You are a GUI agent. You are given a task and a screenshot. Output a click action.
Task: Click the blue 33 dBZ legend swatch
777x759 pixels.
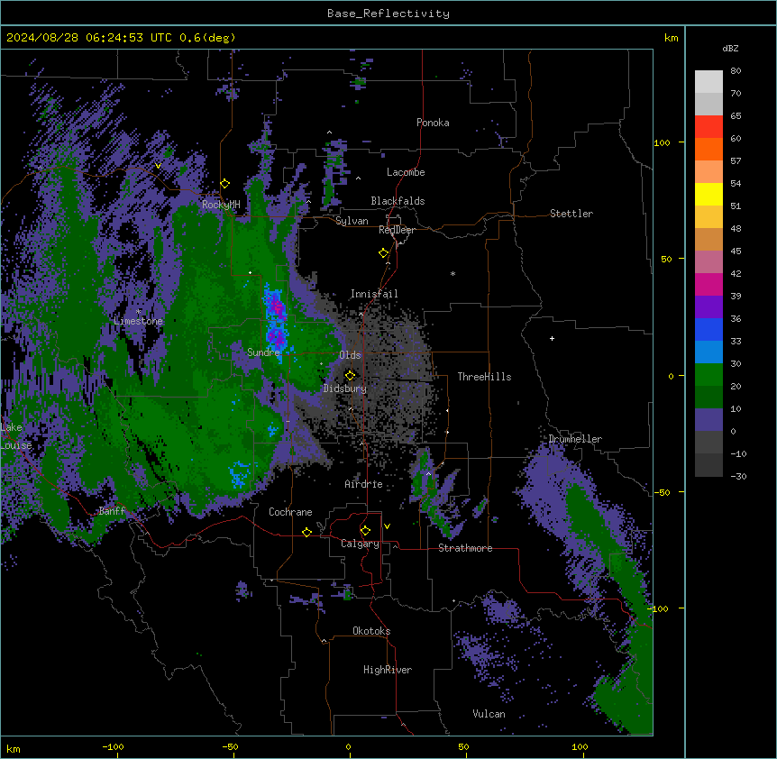tap(708, 329)
